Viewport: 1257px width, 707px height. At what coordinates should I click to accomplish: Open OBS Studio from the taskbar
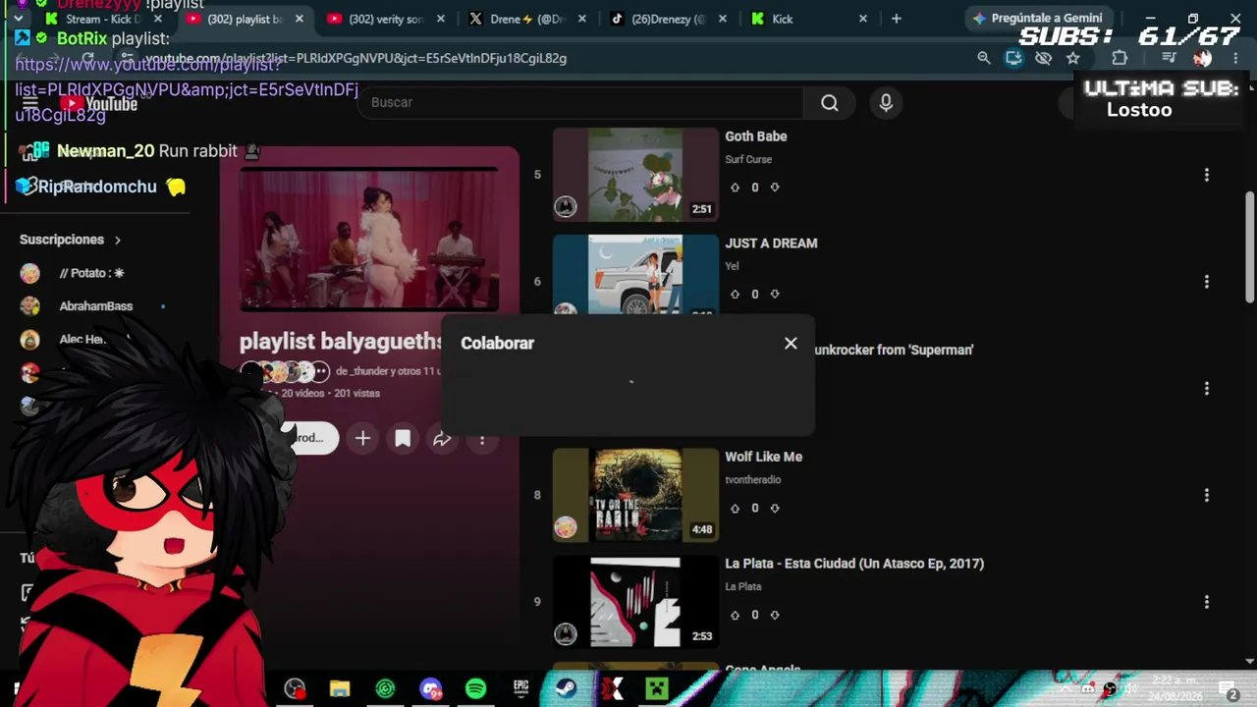pyautogui.click(x=295, y=688)
